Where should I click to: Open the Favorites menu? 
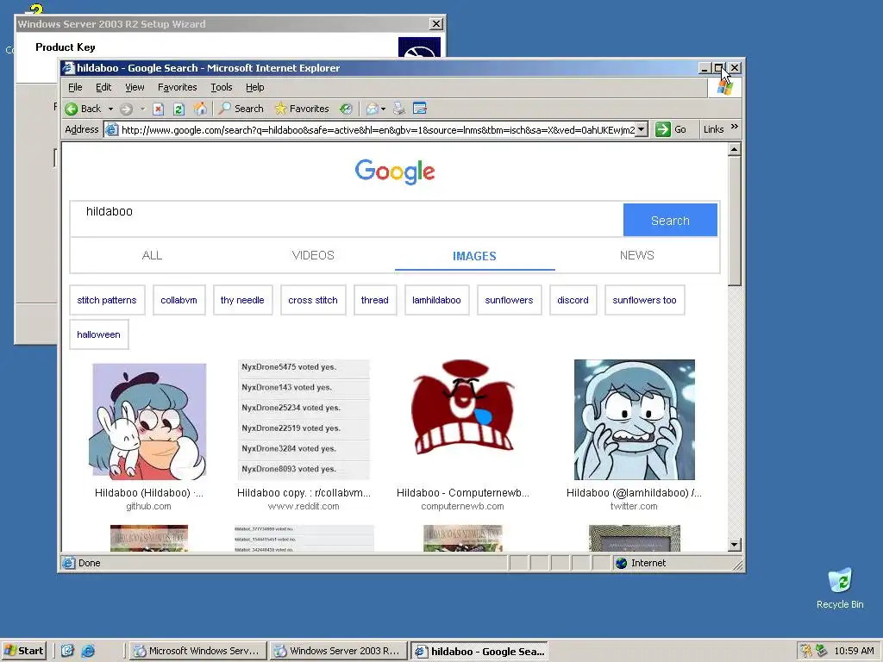click(x=178, y=87)
